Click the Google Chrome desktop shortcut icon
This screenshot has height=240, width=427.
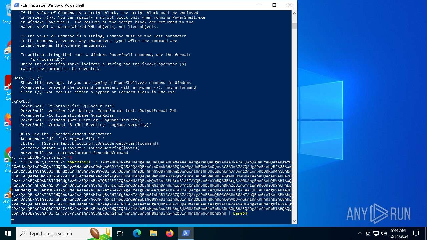point(8,155)
